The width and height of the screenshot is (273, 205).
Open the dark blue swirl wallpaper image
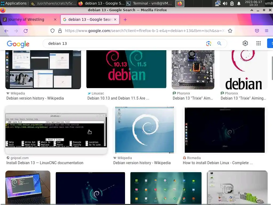(x=90, y=188)
